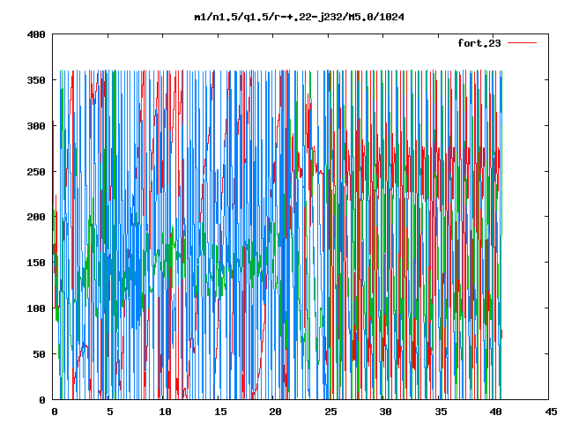Click the x-axis label 40
This screenshot has width=564, height=423.
pyautogui.click(x=495, y=412)
